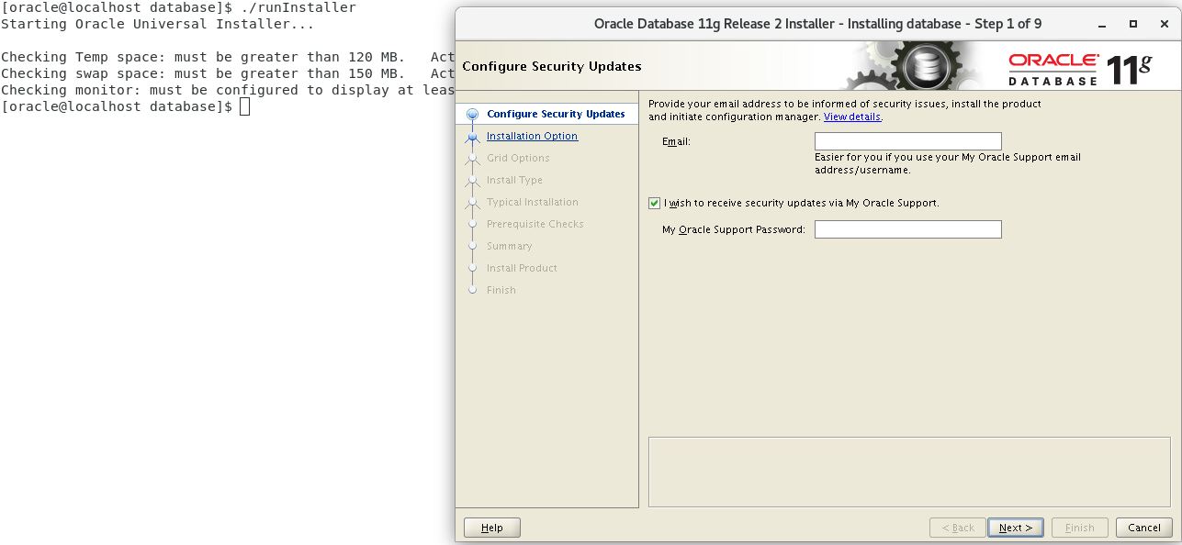Image resolution: width=1182 pixels, height=545 pixels.
Task: Click 'Configure Security Updates' page heading
Action: click(x=552, y=66)
